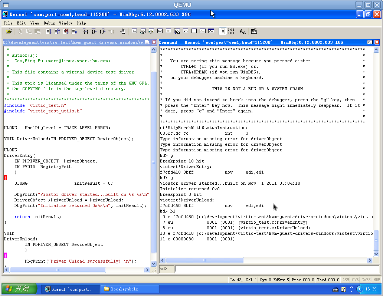Click source pane vertical scroll down arrow
Screen dimensions: 383x296
pyautogui.click(x=153, y=263)
